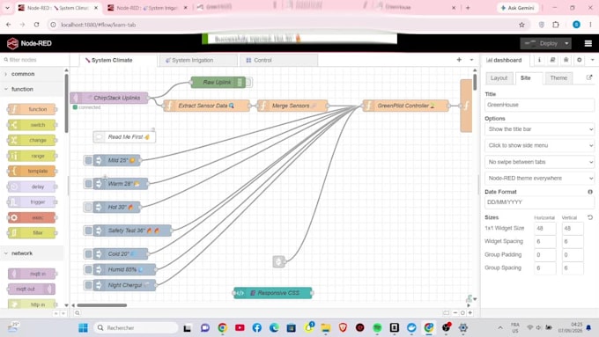Viewport: 599px width, 337px height.
Task: Select the mqtt in palette node
Action: (x=32, y=274)
